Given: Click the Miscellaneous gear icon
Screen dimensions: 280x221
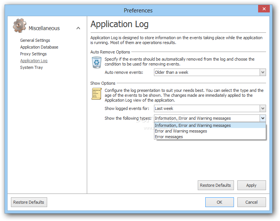Looking at the screenshot, I should (x=20, y=26).
